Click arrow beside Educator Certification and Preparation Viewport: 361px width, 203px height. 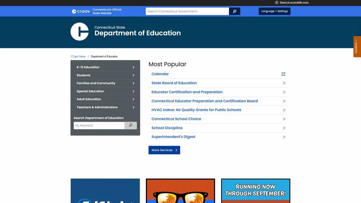[x=284, y=92]
